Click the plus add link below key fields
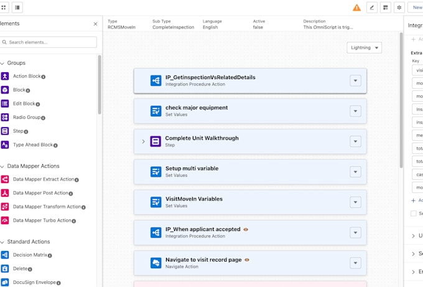423x287 pixels. pos(417,200)
